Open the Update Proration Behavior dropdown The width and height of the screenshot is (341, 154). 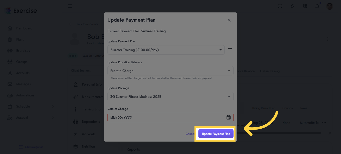coord(170,71)
